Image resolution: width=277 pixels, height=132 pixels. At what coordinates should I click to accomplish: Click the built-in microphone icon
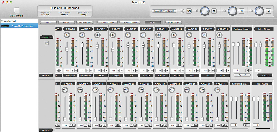pos(182,11)
